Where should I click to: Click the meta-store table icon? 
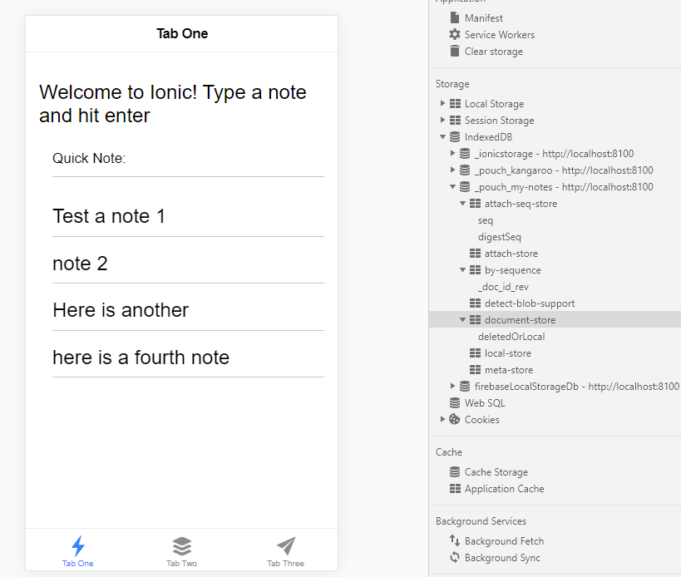[x=475, y=369]
